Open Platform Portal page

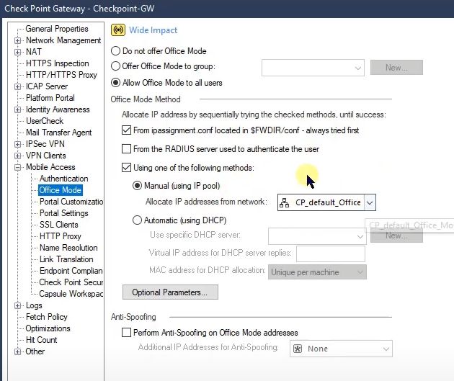[50, 98]
